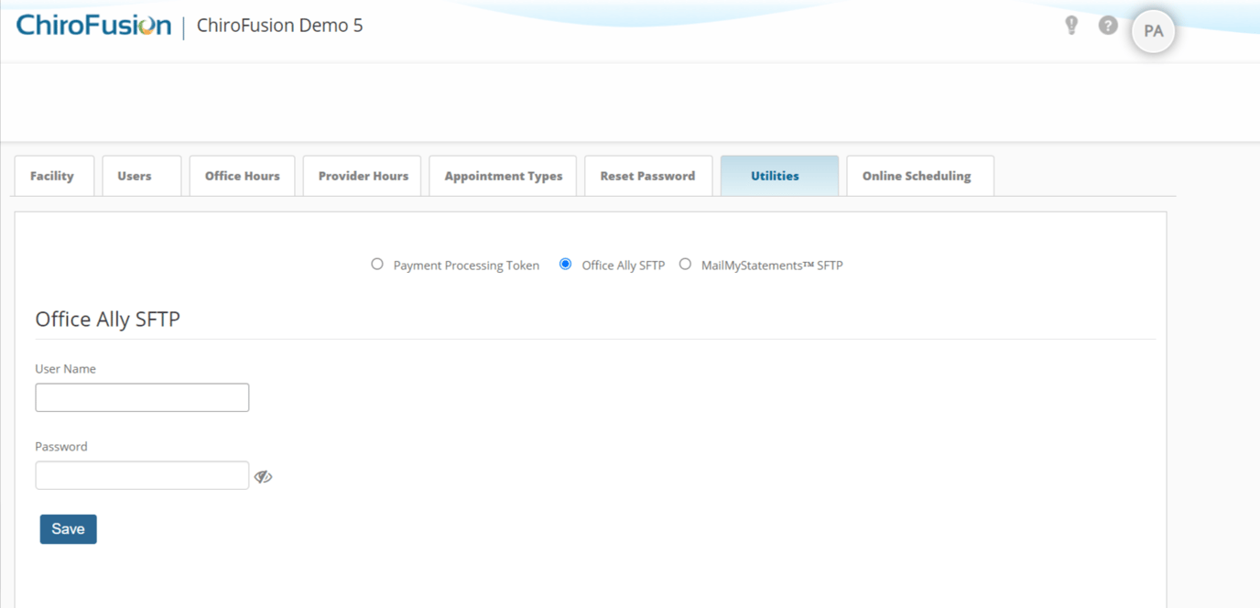Go to Reset Password tab
1260x608 pixels.
click(648, 176)
